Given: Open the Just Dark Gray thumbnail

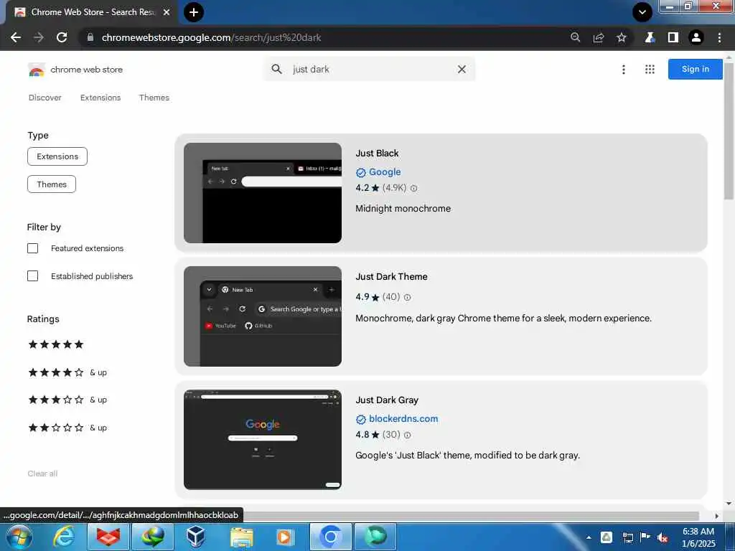Looking at the screenshot, I should 263,440.
